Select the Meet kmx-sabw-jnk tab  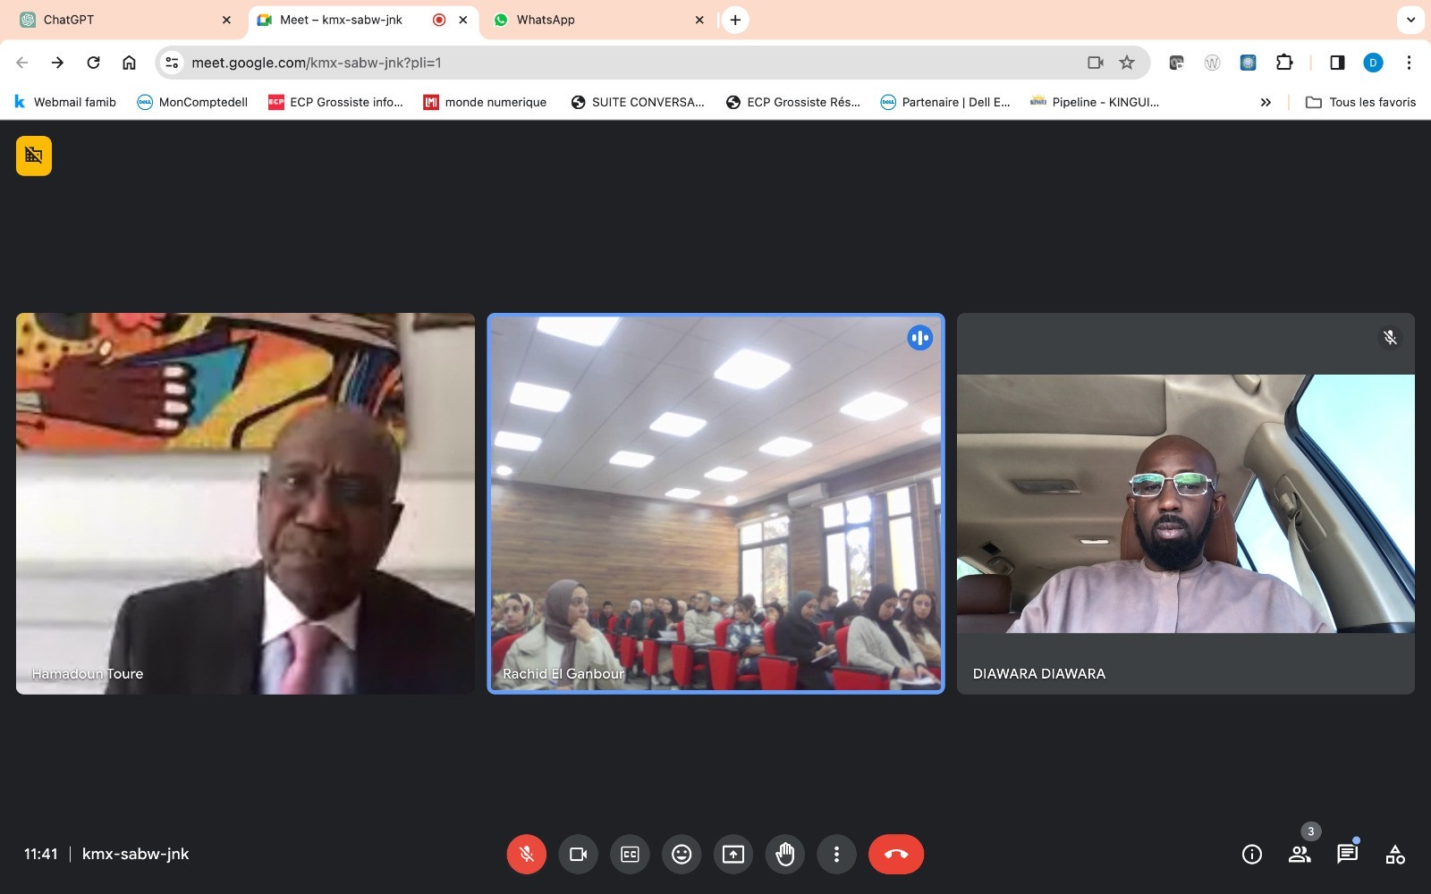point(361,20)
